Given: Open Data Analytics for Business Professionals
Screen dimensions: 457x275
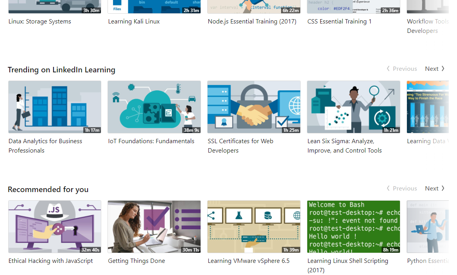Looking at the screenshot, I should pos(45,146).
